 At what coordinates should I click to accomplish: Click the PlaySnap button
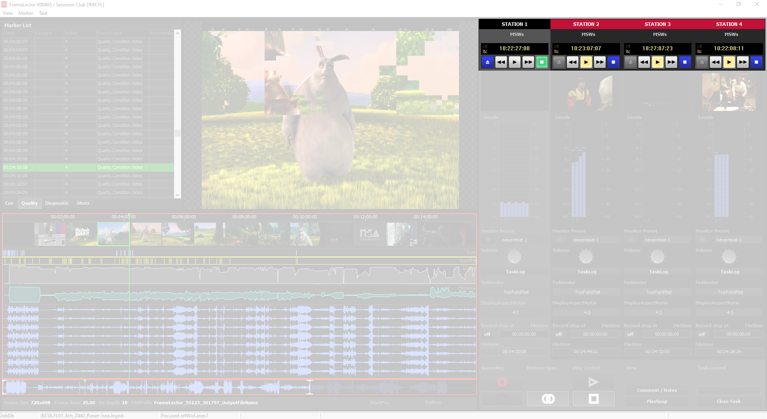[x=657, y=401]
